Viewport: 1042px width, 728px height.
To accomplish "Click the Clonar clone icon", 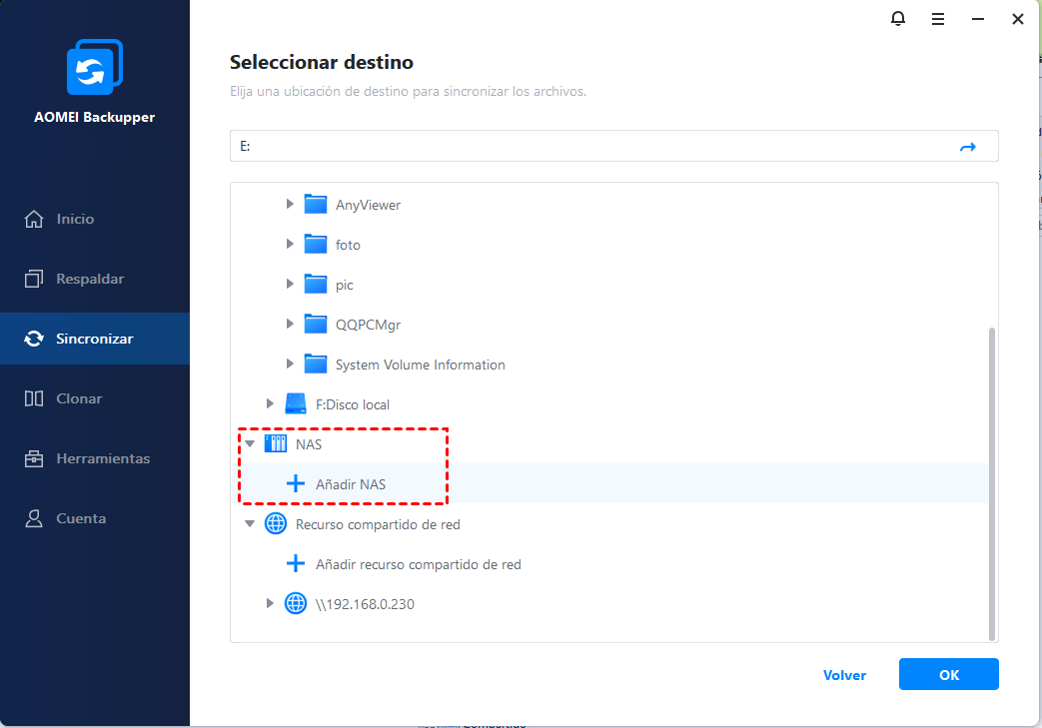I will pyautogui.click(x=34, y=398).
